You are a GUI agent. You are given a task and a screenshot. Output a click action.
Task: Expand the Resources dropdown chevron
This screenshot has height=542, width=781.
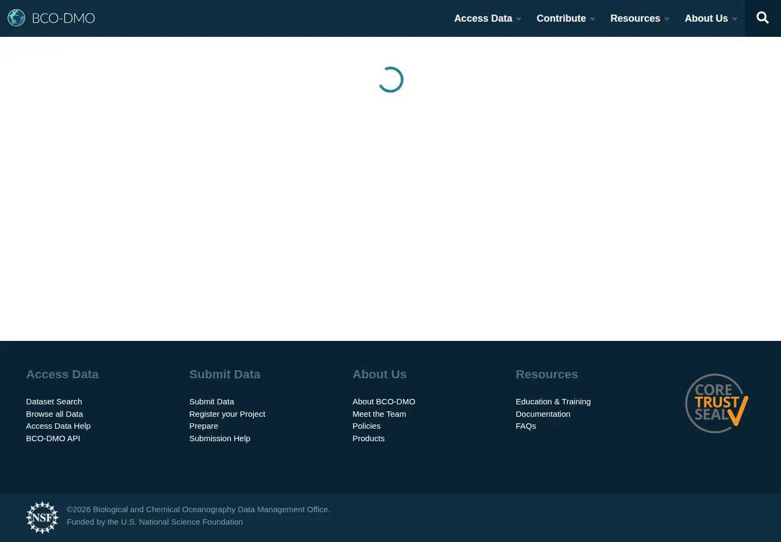(667, 19)
